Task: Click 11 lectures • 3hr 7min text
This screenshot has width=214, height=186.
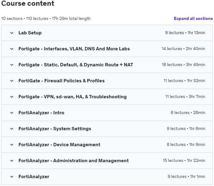Action: pos(185,97)
